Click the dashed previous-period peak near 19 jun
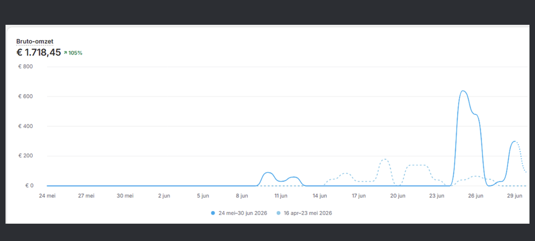 385,159
